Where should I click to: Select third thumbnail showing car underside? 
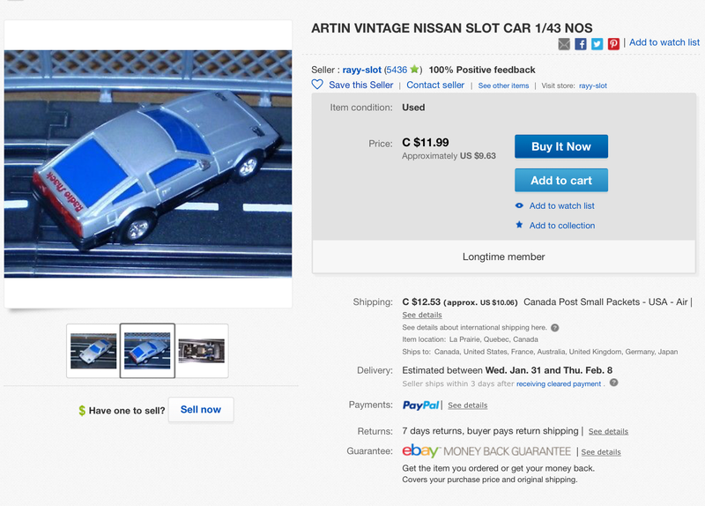[x=202, y=351]
